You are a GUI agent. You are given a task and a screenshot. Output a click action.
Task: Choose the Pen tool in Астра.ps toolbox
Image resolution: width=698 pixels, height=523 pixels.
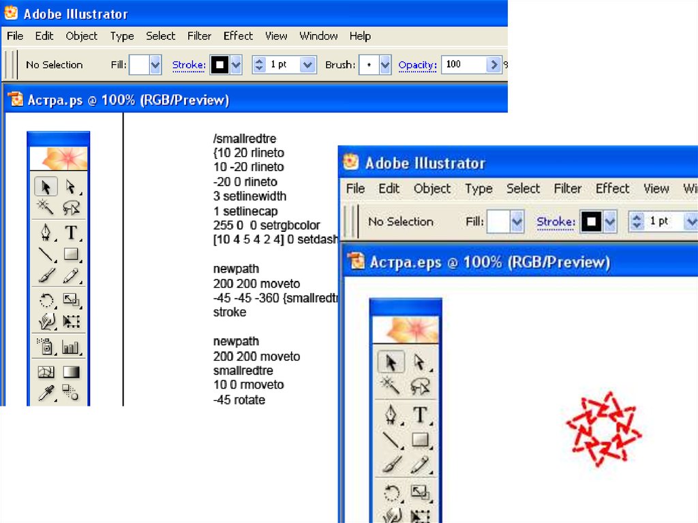(x=46, y=233)
